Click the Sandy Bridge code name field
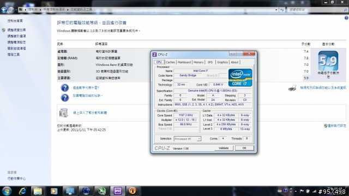The image size is (349, 196). coord(188,76)
